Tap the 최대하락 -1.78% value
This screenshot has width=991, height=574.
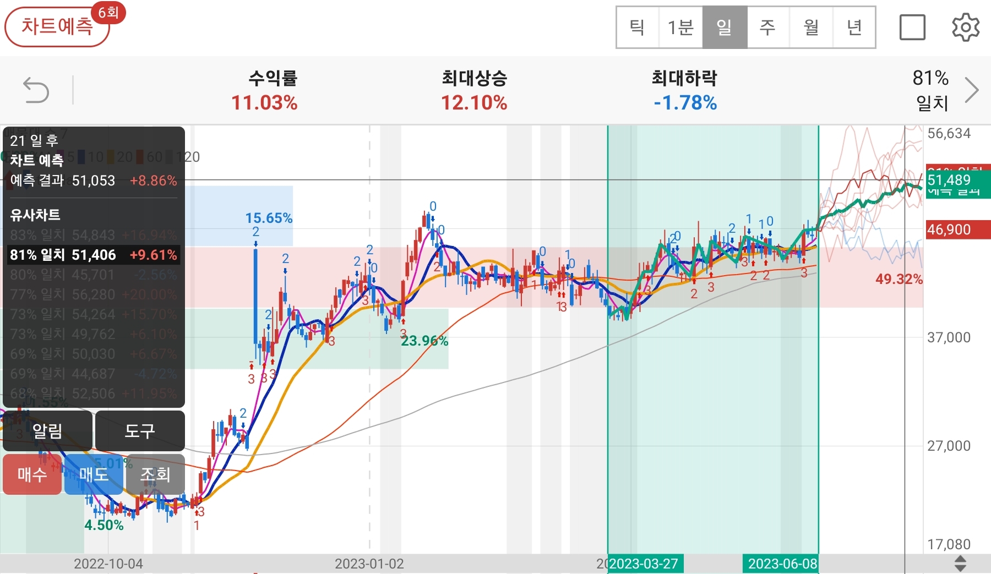click(x=685, y=103)
